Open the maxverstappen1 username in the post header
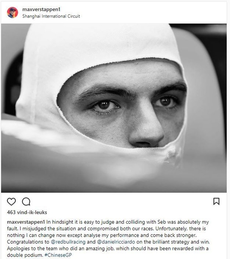The height and width of the screenshot is (259, 230). 41,10
